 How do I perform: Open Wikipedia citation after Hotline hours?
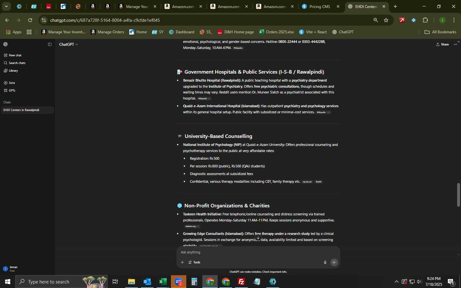(238, 48)
